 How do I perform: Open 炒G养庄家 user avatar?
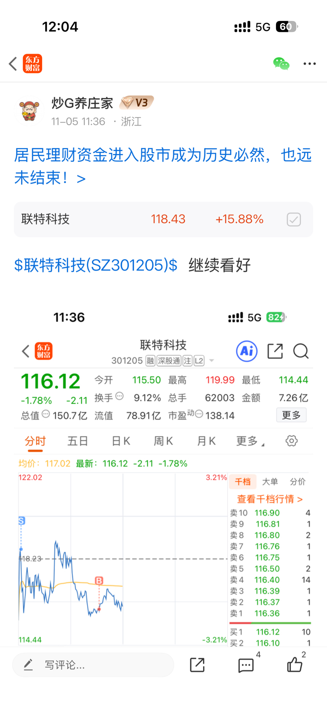point(29,111)
